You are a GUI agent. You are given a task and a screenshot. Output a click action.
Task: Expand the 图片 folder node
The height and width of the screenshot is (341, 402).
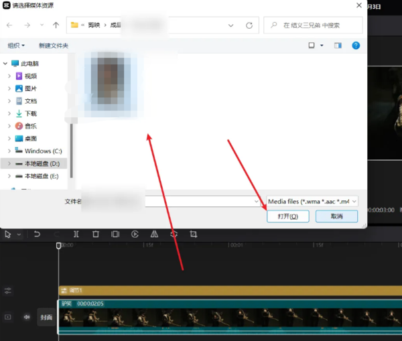tap(9, 88)
